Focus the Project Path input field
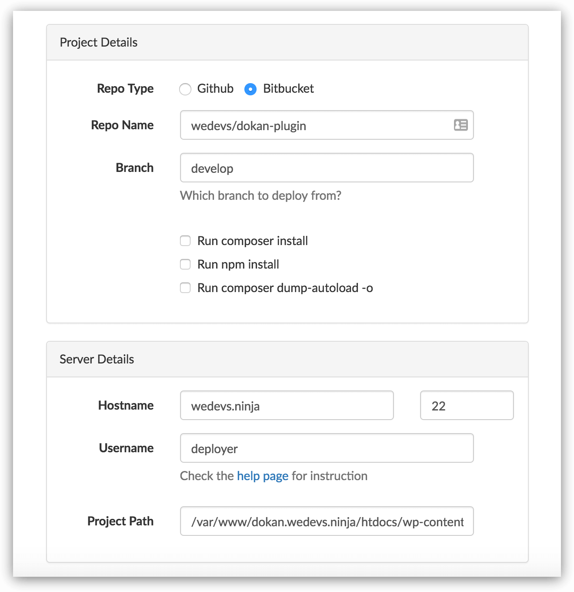Image resolution: width=574 pixels, height=592 pixels. tap(327, 521)
